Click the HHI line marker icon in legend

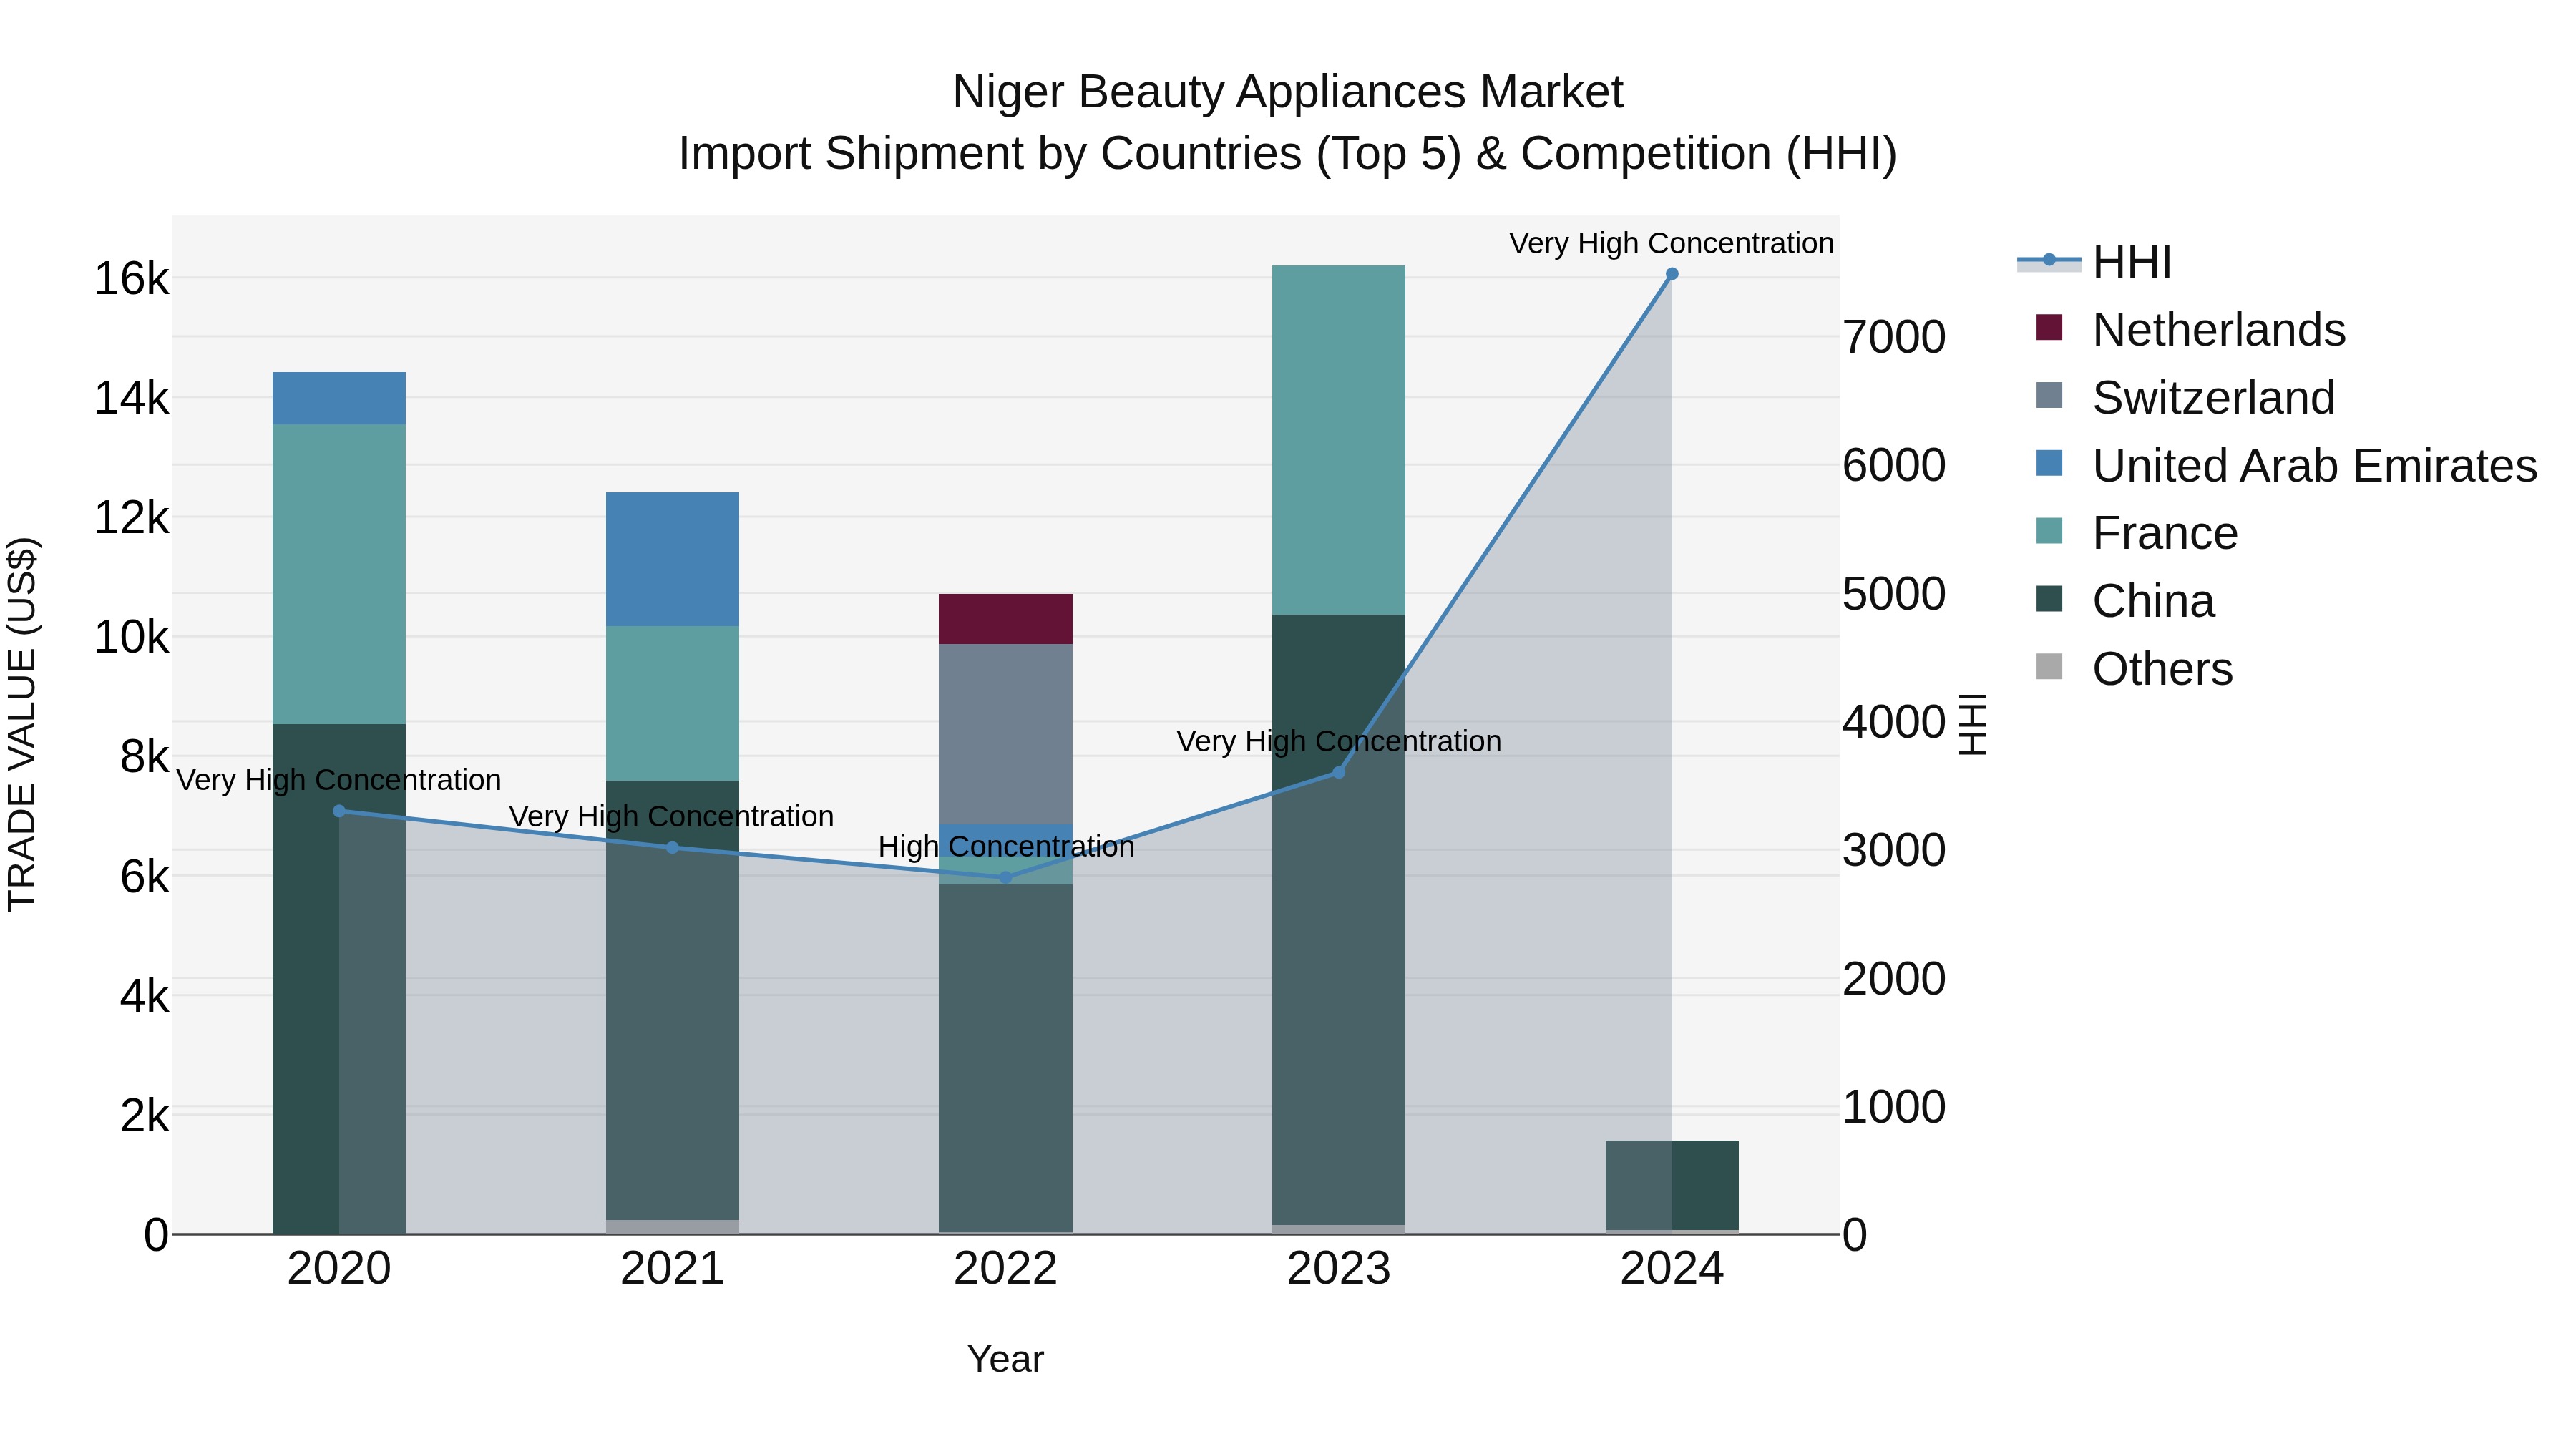[2049, 261]
